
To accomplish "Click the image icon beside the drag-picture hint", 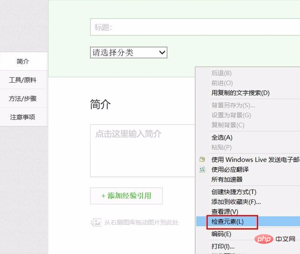I will (x=96, y=223).
